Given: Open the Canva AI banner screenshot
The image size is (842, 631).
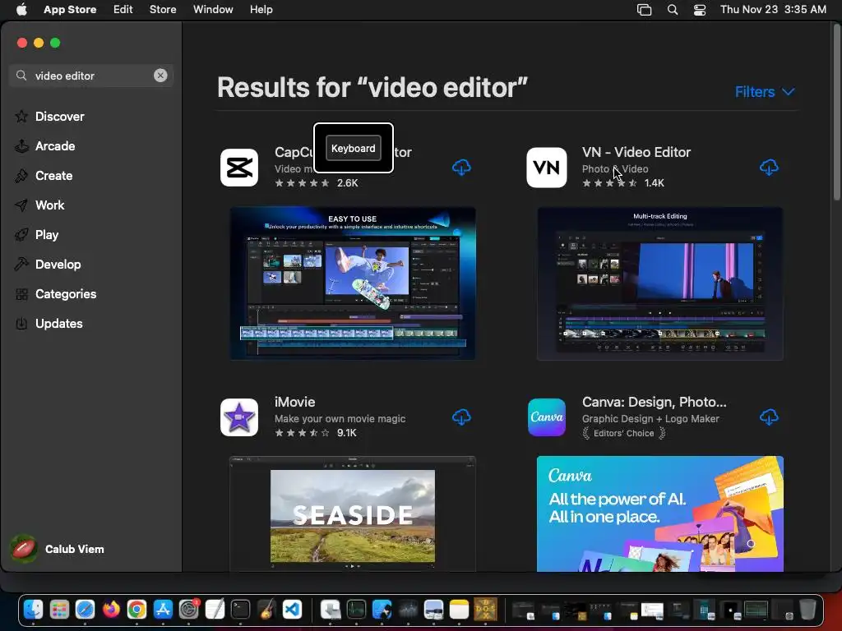Looking at the screenshot, I should [660, 514].
